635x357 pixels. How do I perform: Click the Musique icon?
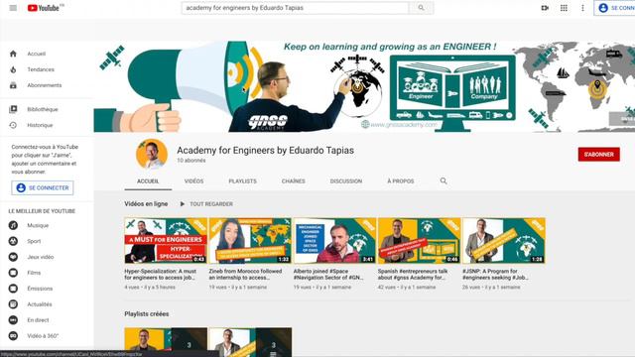click(13, 225)
